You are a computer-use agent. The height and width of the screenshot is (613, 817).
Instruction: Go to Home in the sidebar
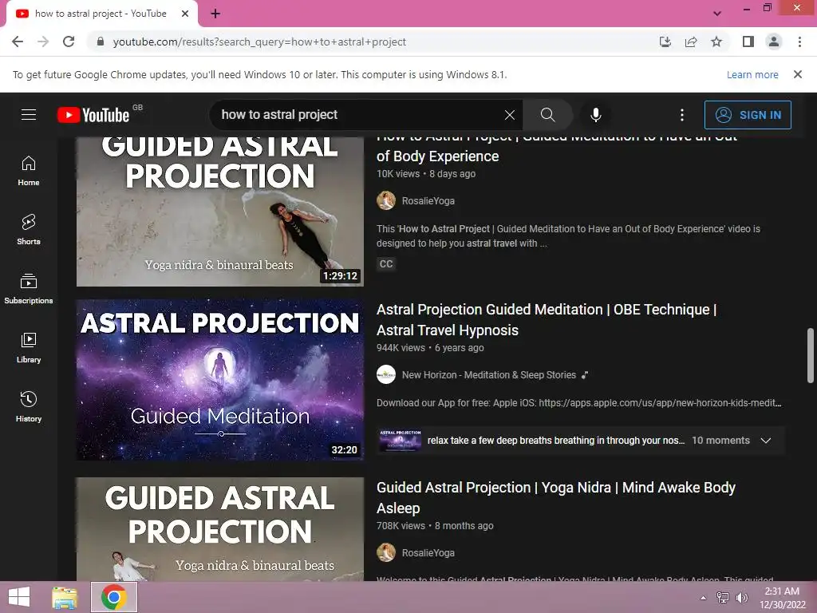click(x=29, y=171)
